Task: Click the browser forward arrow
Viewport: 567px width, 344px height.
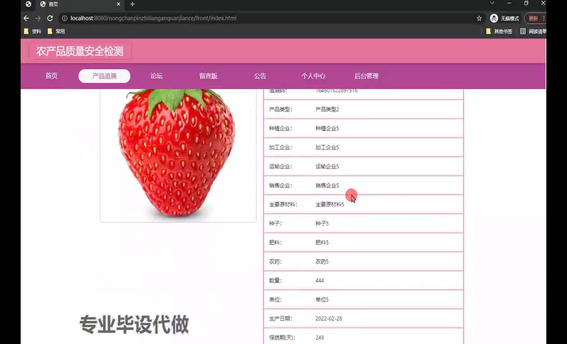Action: [38, 18]
